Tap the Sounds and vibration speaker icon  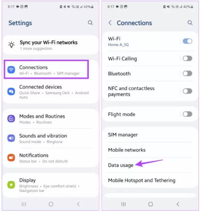pyautogui.click(x=11, y=138)
